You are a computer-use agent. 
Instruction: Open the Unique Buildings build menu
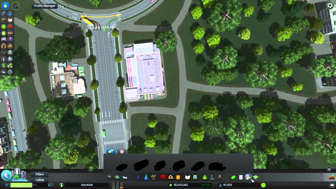click(212, 177)
